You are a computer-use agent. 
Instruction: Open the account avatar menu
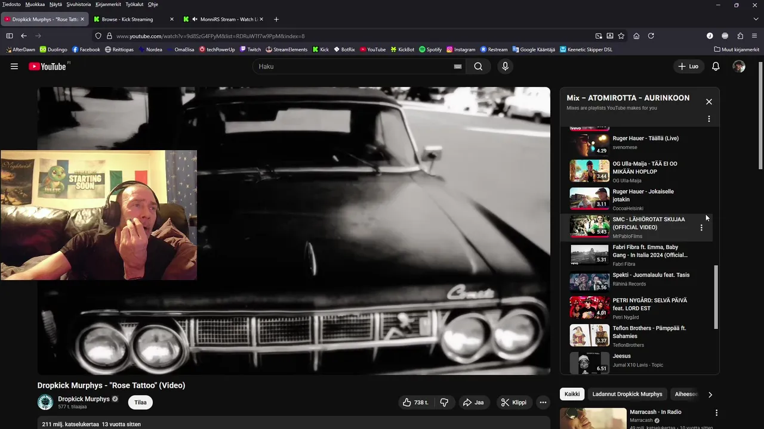click(739, 67)
